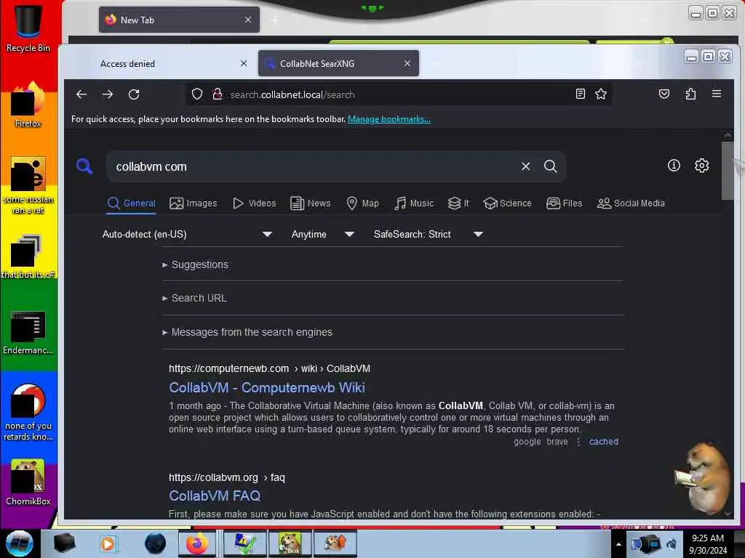This screenshot has width=745, height=558.
Task: Close the Access denied tab
Action: pos(243,63)
